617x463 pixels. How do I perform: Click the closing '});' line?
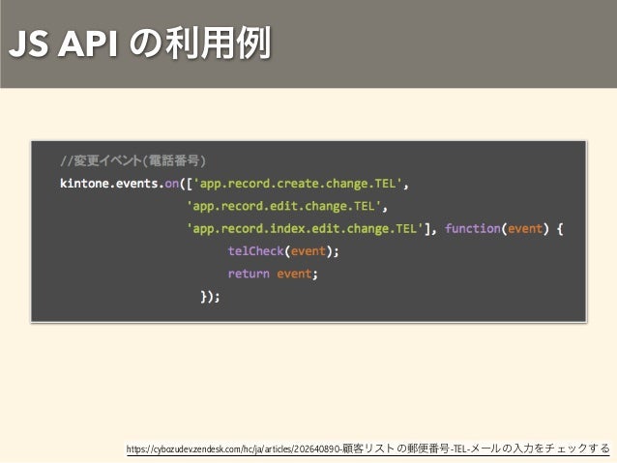(210, 296)
